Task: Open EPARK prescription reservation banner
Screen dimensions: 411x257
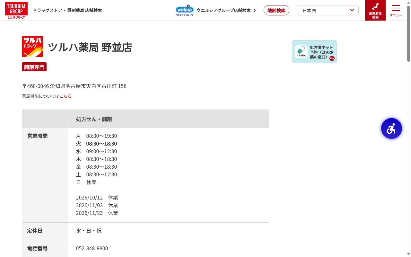Action: click(x=314, y=52)
